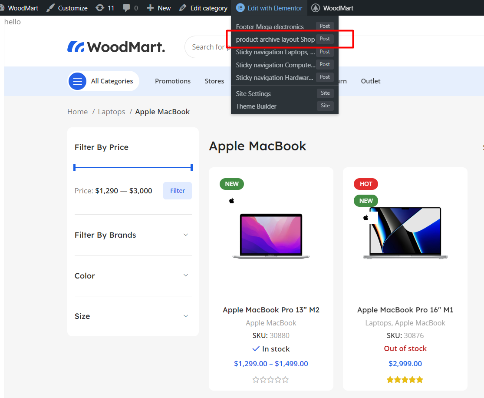
Task: Click the maximum price slider handle
Action: click(192, 167)
